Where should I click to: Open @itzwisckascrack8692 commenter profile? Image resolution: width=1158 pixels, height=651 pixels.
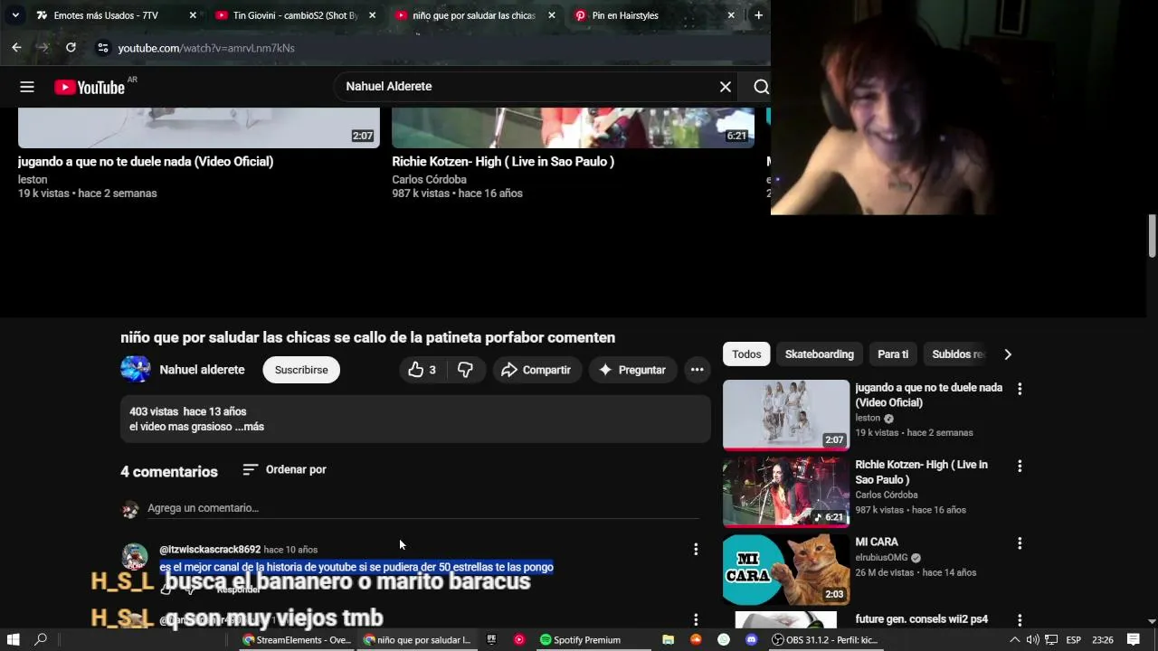[210, 550]
